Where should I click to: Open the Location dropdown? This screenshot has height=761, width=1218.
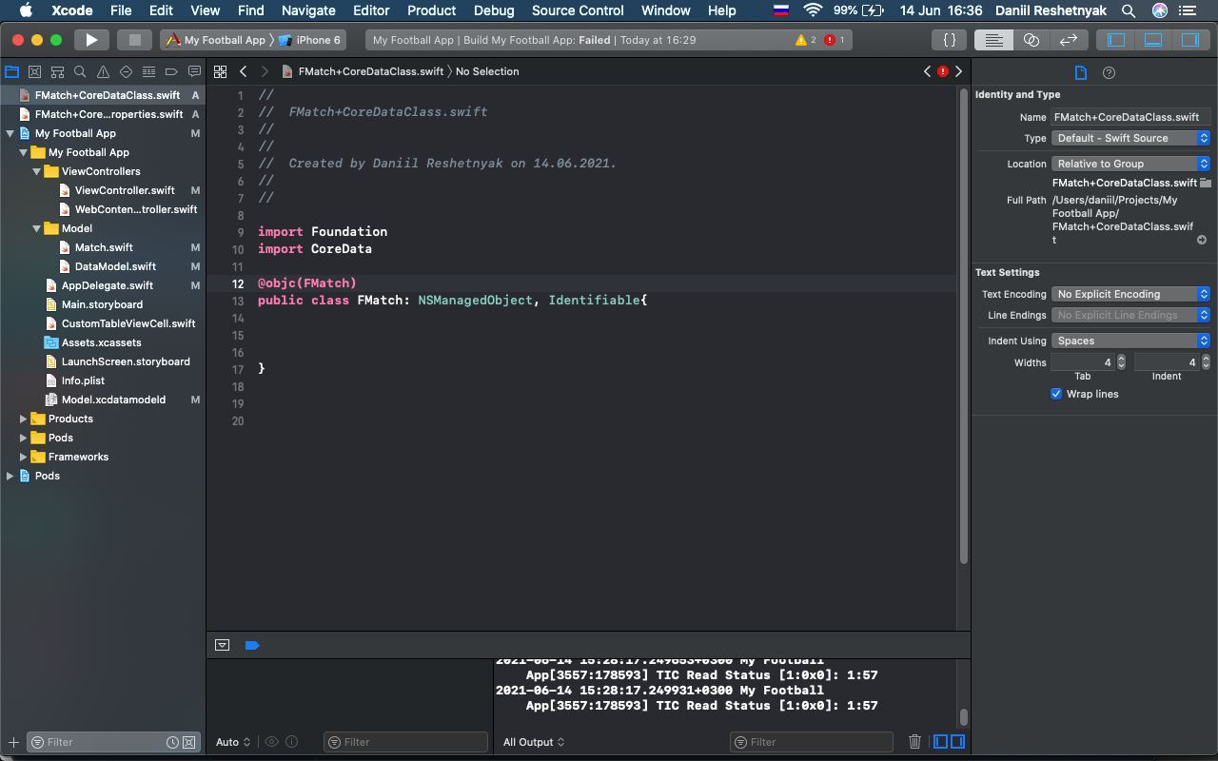[1130, 164]
